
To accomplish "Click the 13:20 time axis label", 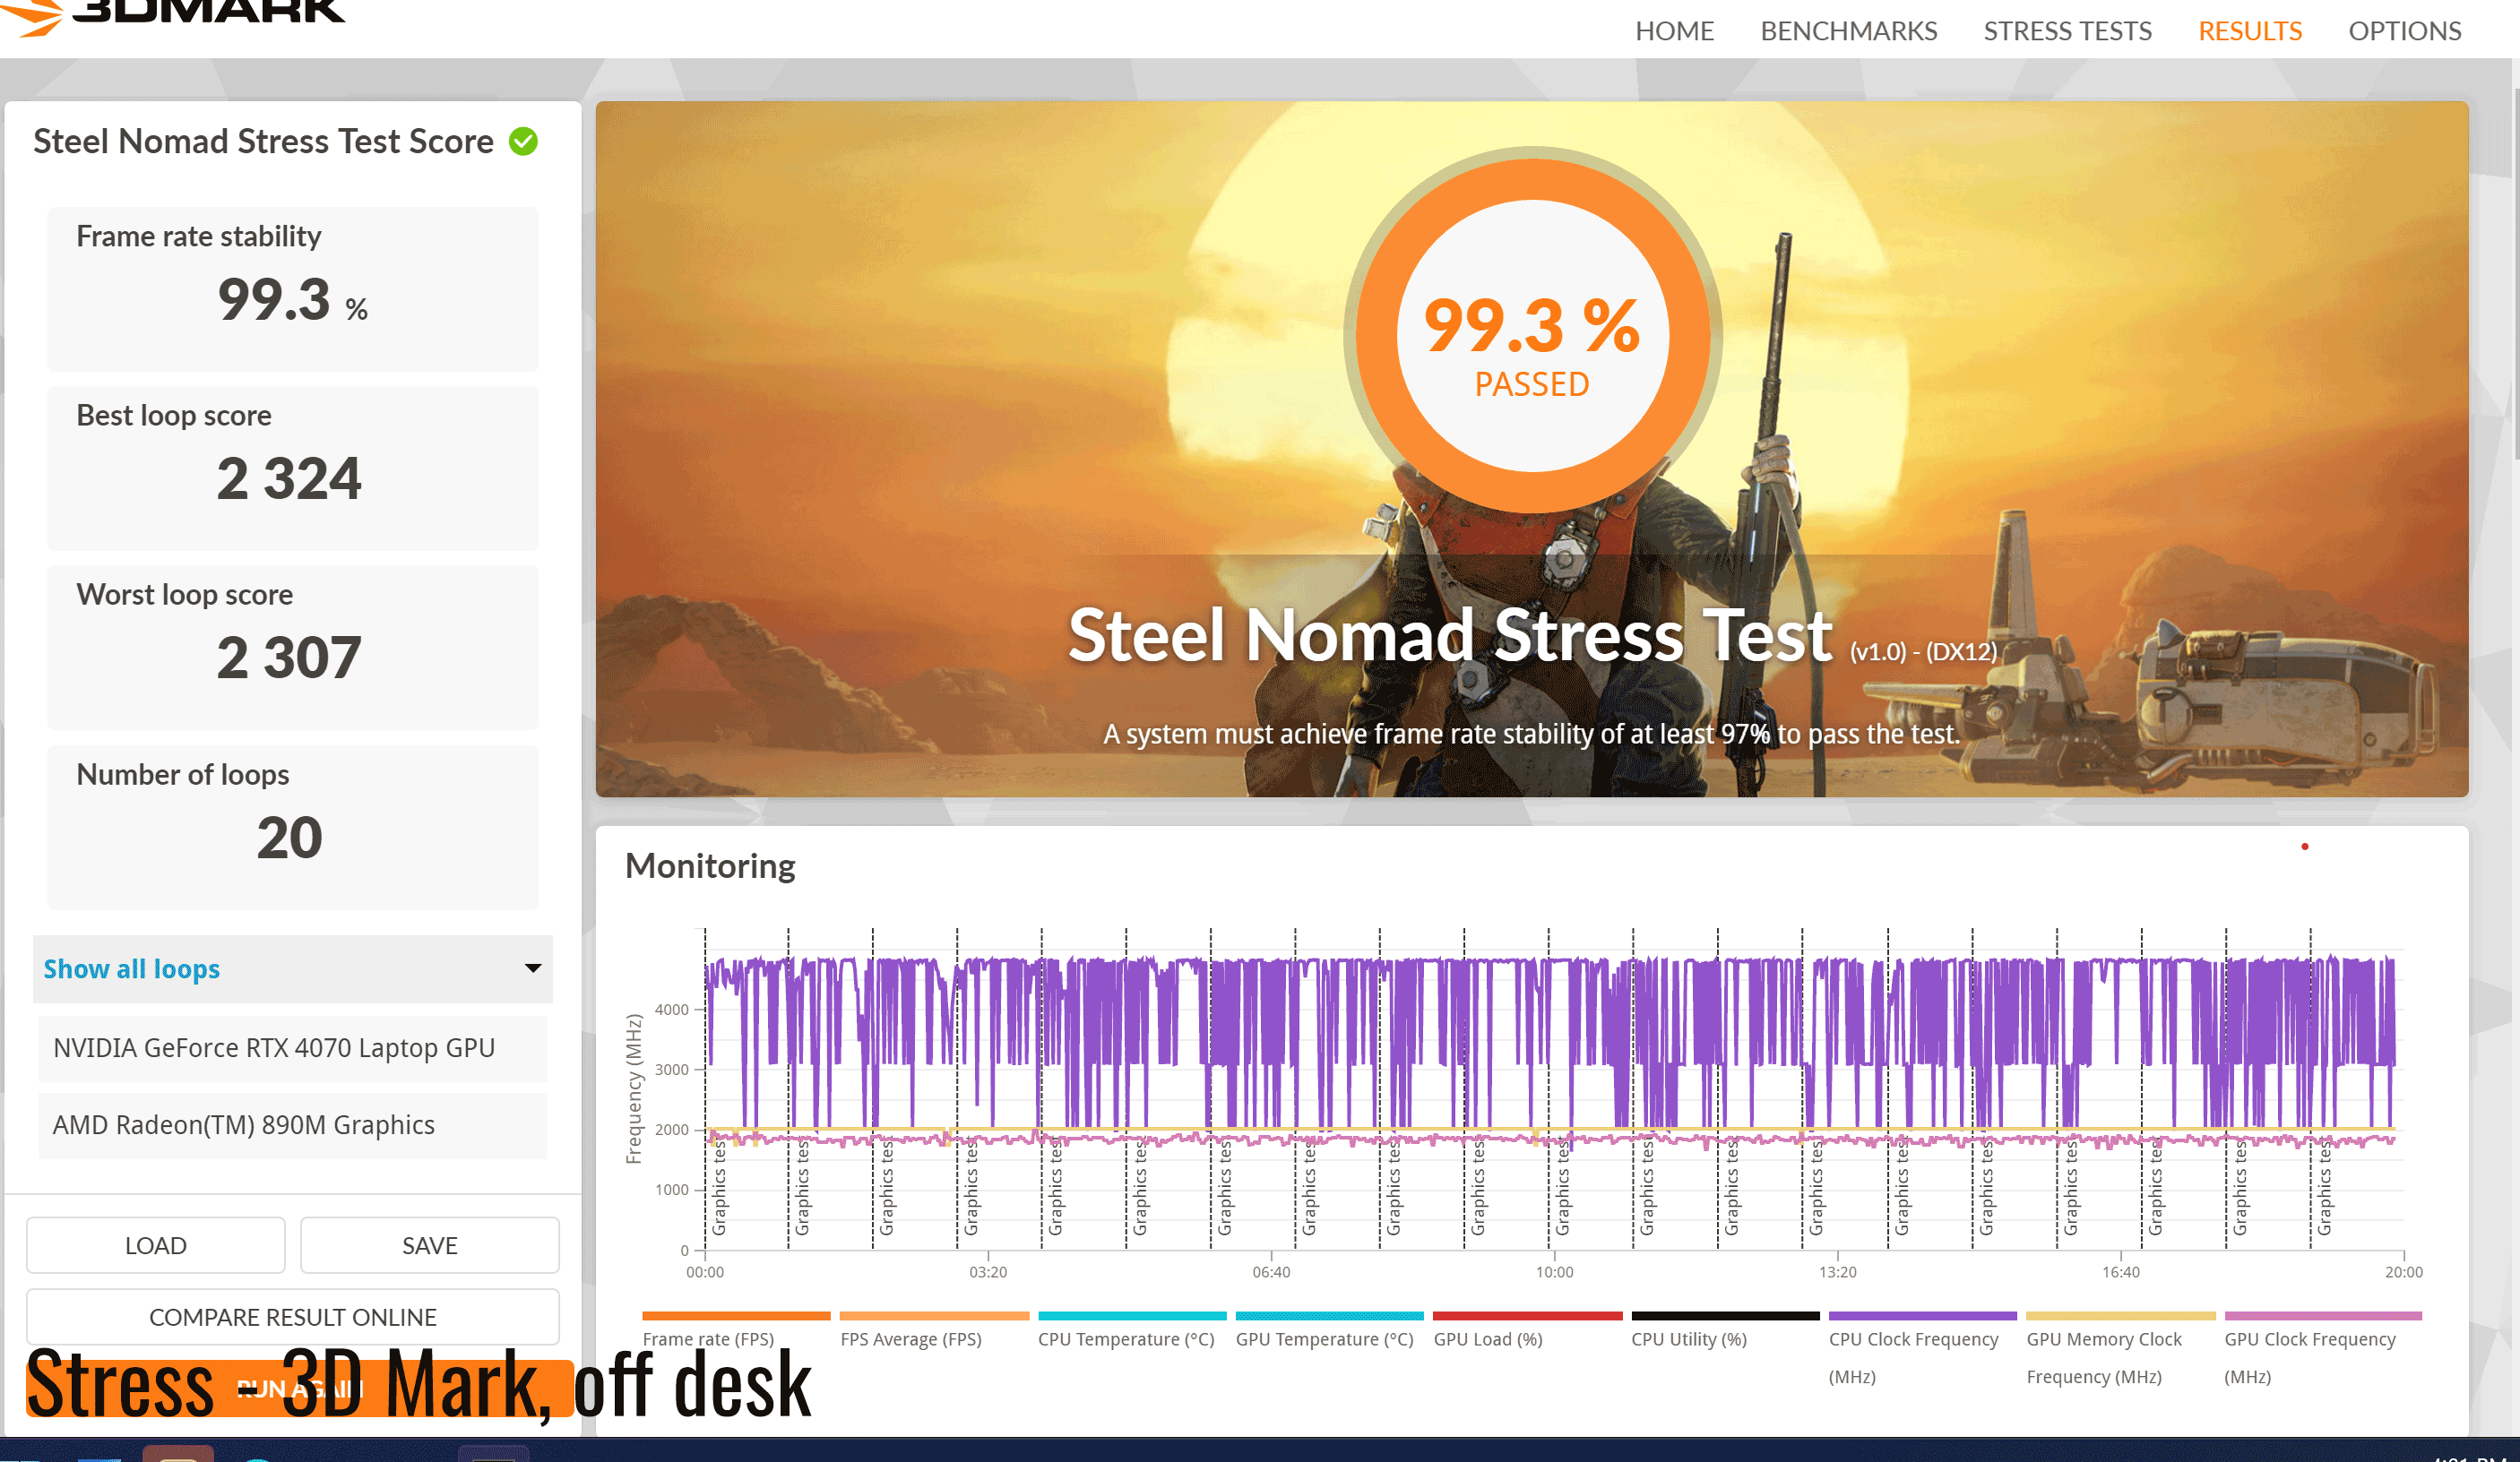I will 1837,1272.
